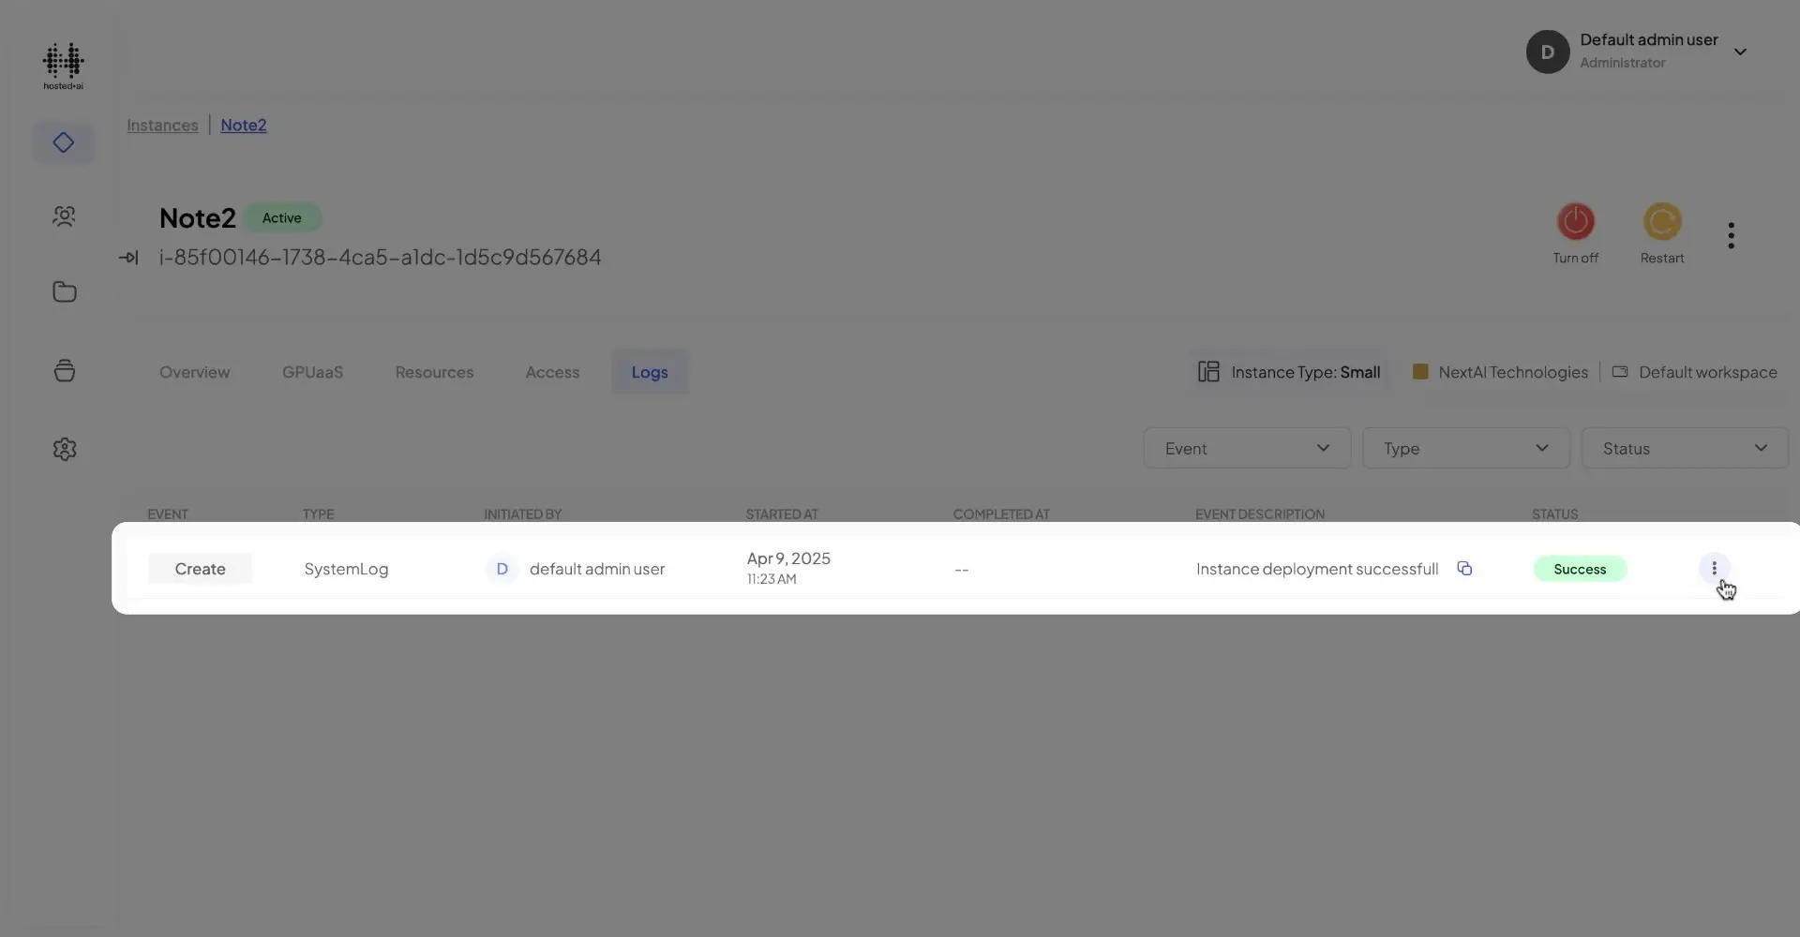The image size is (1800, 937).
Task: Click the arrow icon beside instance ID
Action: pos(128,258)
